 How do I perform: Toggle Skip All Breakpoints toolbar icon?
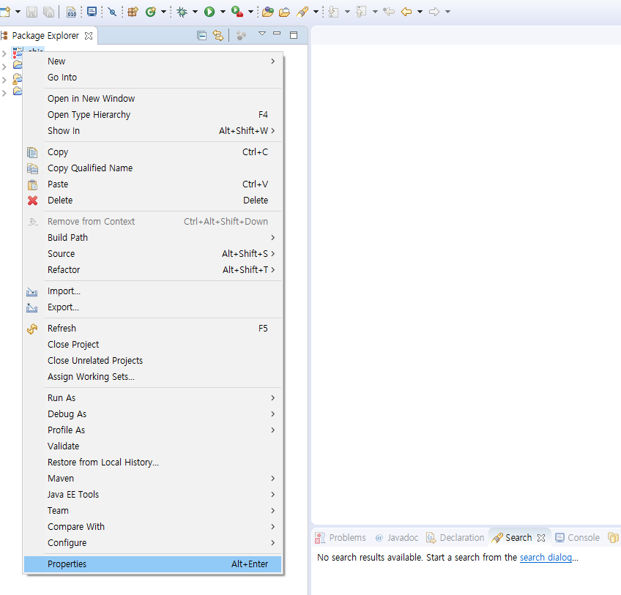pos(113,12)
